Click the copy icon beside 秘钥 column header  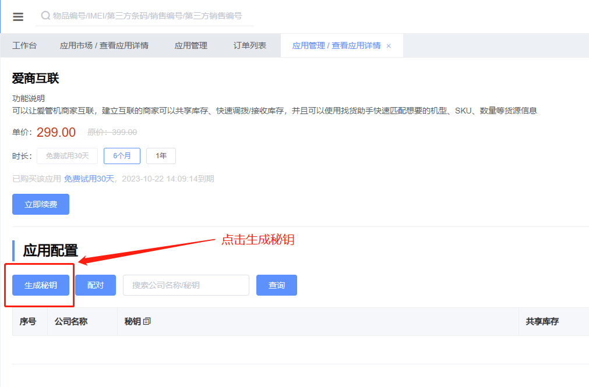click(x=147, y=321)
